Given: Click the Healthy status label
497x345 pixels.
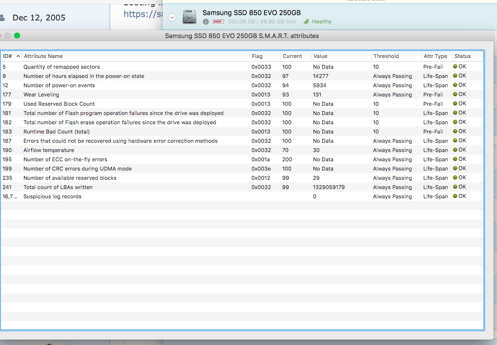Looking at the screenshot, I should click(x=321, y=21).
